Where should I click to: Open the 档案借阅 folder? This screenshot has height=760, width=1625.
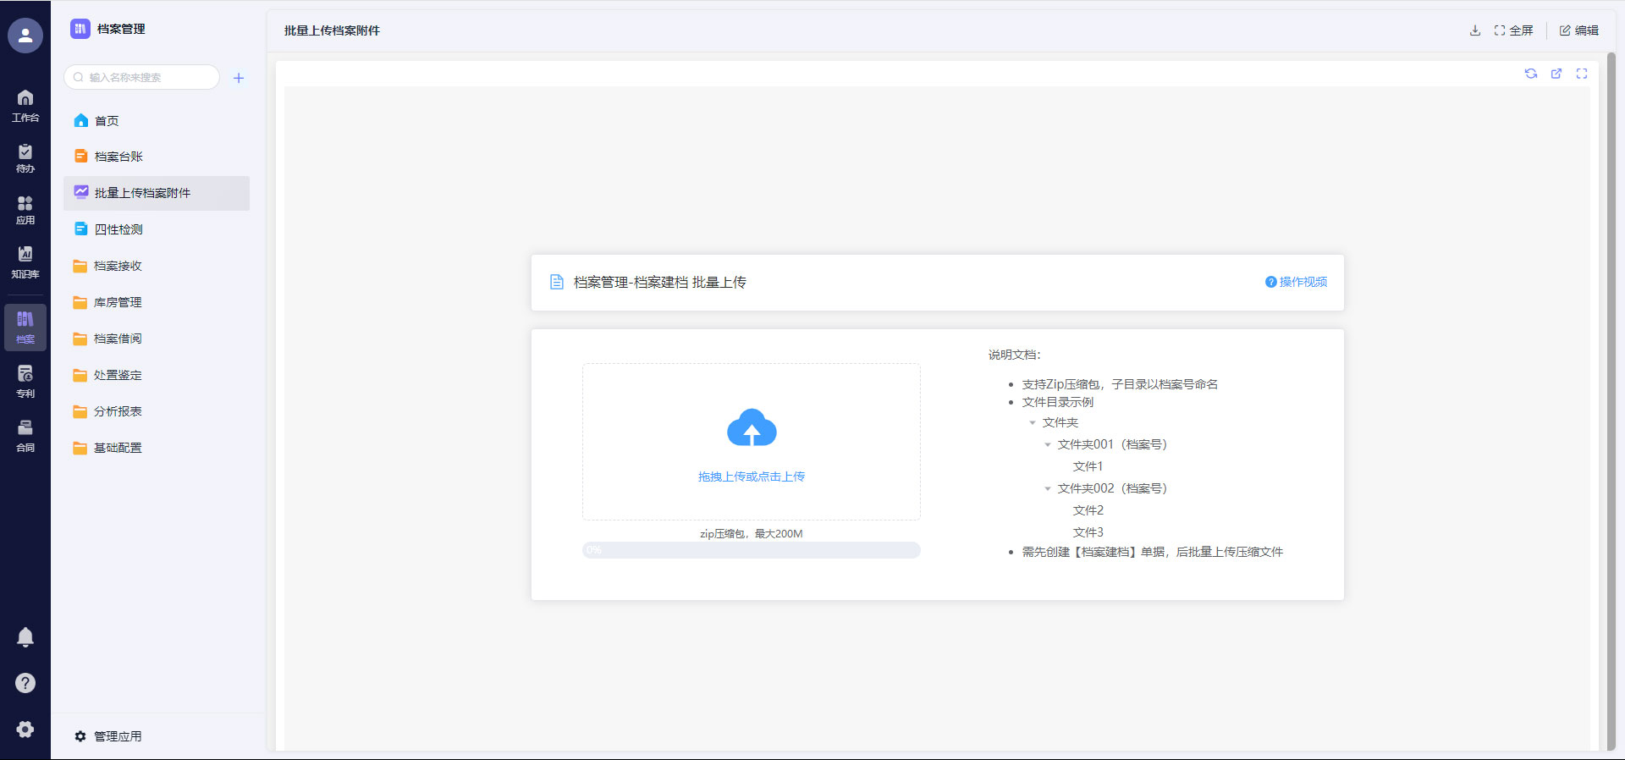pyautogui.click(x=118, y=339)
